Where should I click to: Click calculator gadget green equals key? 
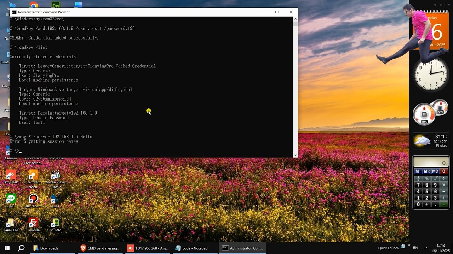[443, 205]
